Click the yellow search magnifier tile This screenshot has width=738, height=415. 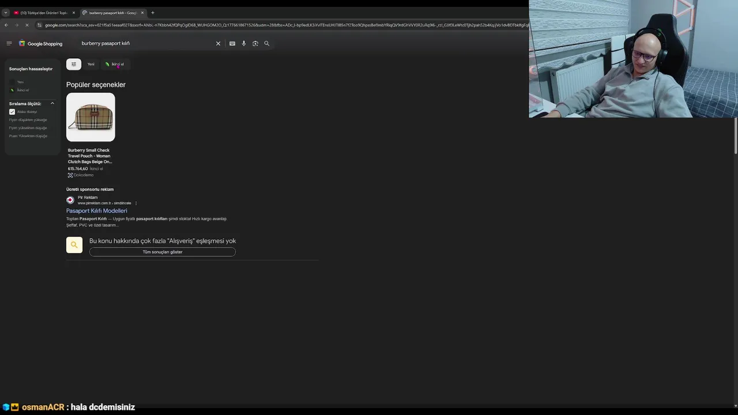(x=74, y=245)
